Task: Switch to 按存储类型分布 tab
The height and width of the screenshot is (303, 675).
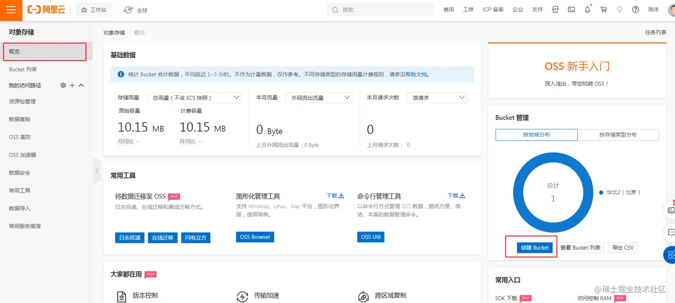Action: 618,135
